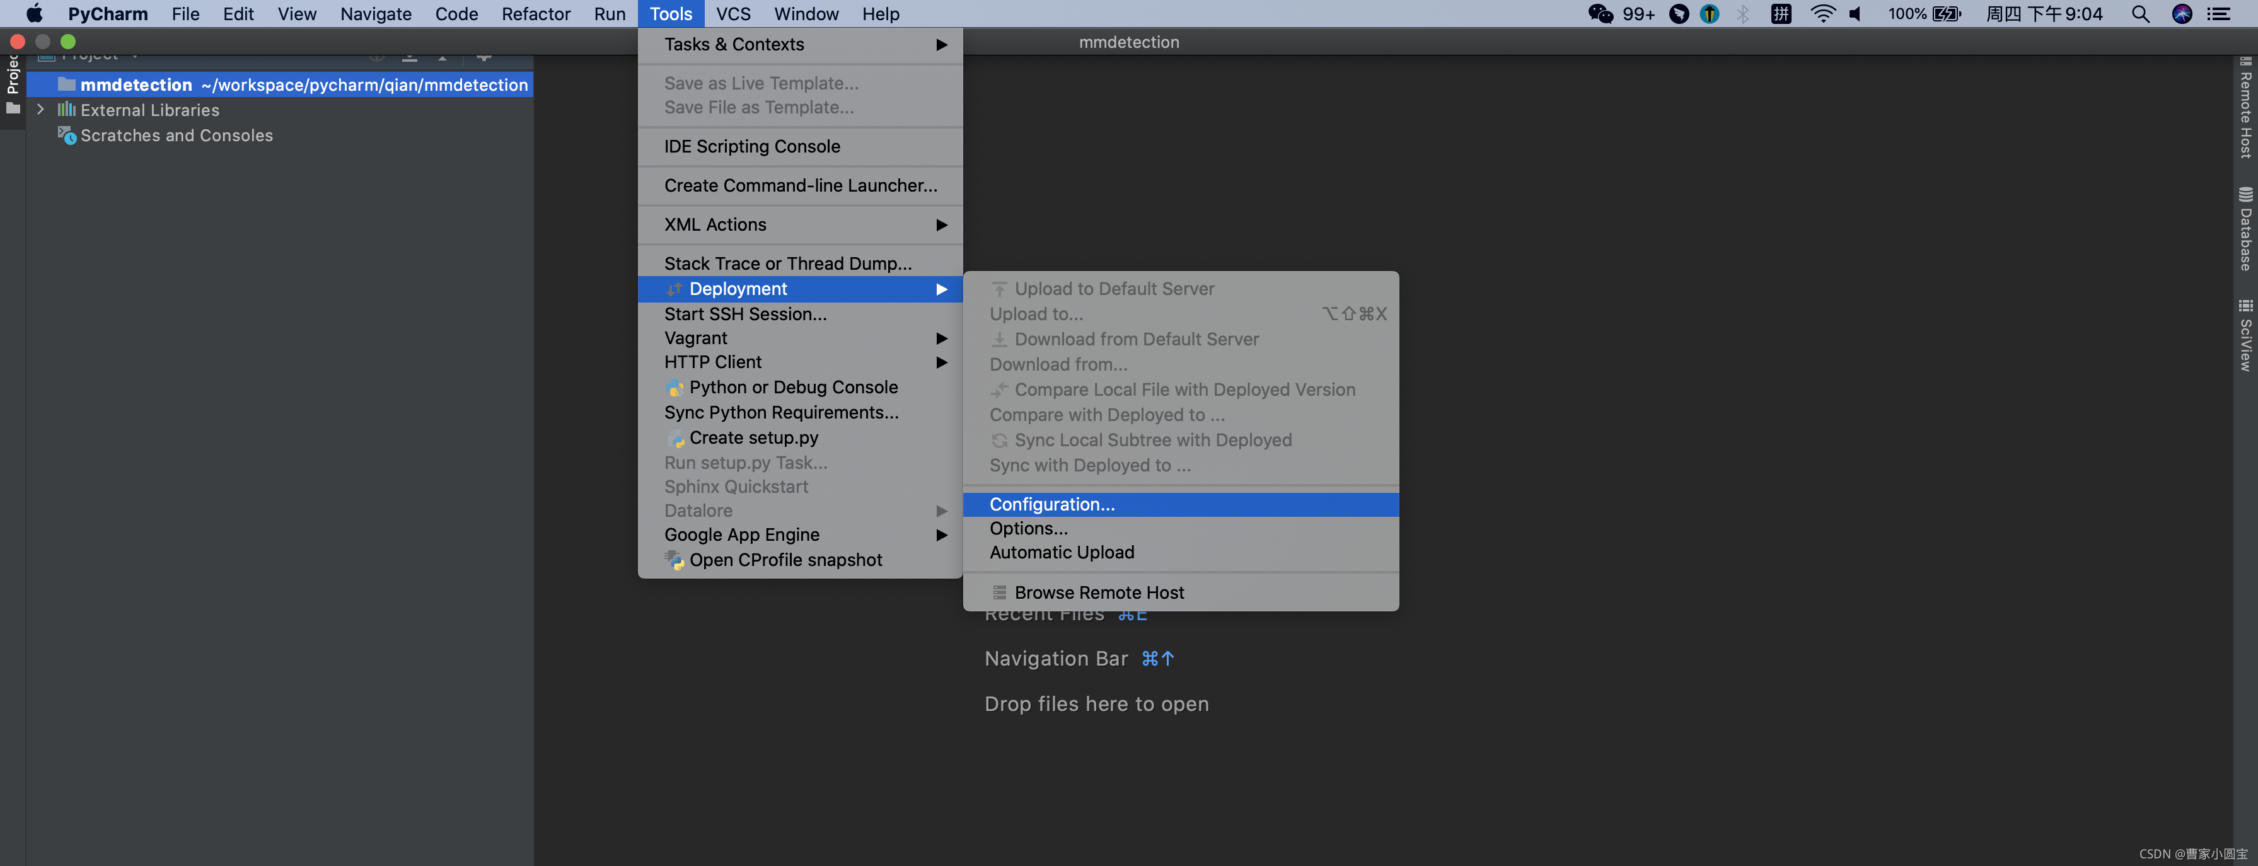Choose Start SSH Session... menu entry

pos(745,314)
